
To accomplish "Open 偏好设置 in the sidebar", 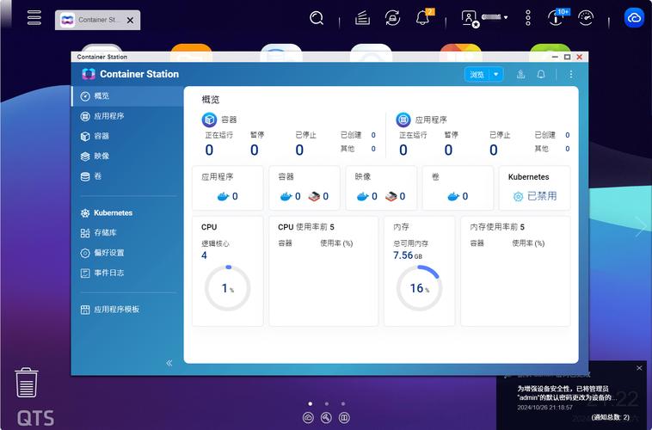I will coord(127,253).
